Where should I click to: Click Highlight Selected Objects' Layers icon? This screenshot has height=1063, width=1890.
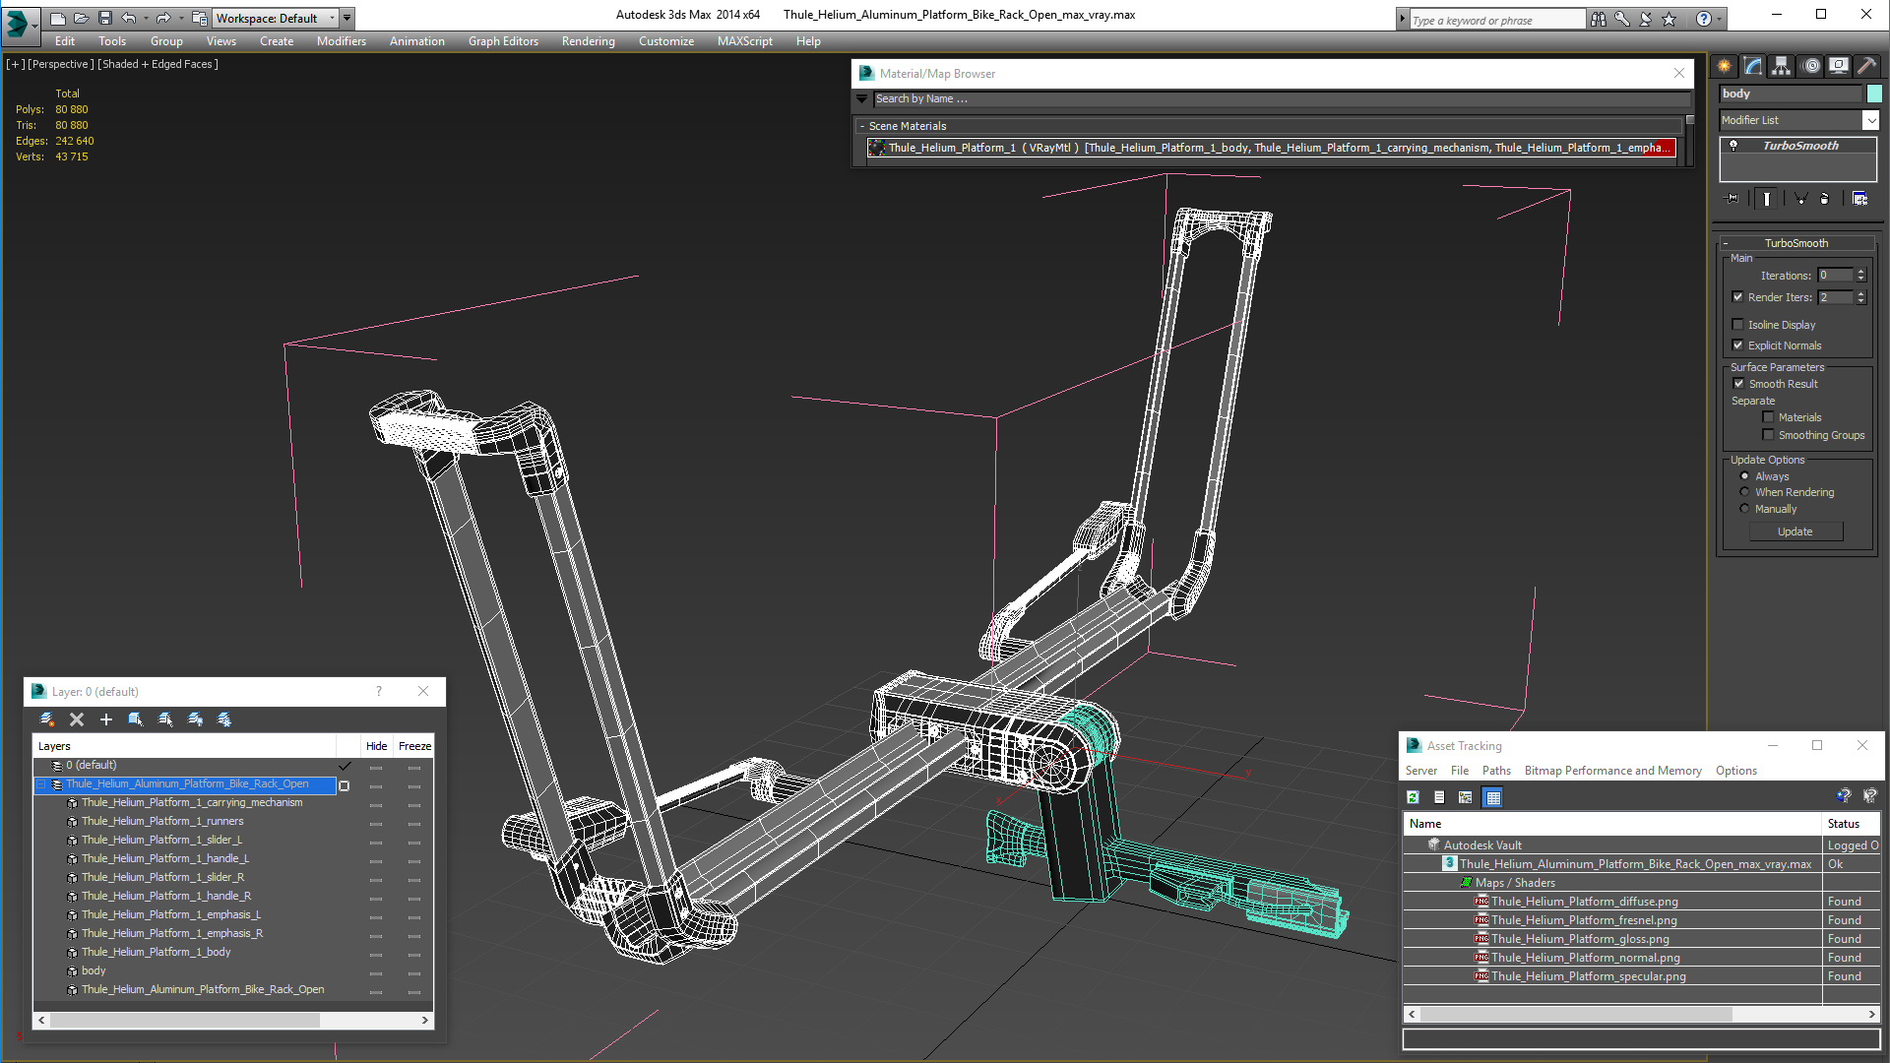[x=165, y=719]
